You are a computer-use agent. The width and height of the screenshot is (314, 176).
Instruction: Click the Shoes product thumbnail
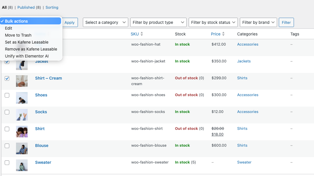[22, 98]
